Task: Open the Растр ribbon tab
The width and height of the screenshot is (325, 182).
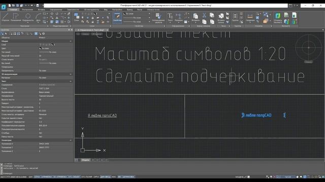Action: pyautogui.click(x=140, y=10)
